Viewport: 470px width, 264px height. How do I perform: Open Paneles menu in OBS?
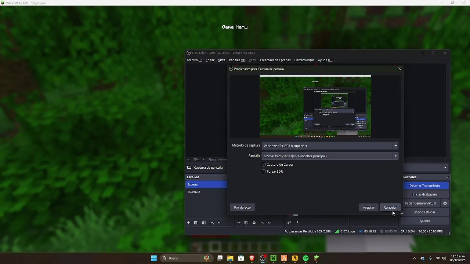[x=237, y=60]
